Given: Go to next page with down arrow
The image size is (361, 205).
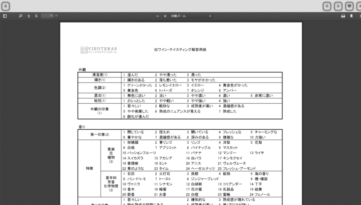Looking at the screenshot, I should click(36, 16).
